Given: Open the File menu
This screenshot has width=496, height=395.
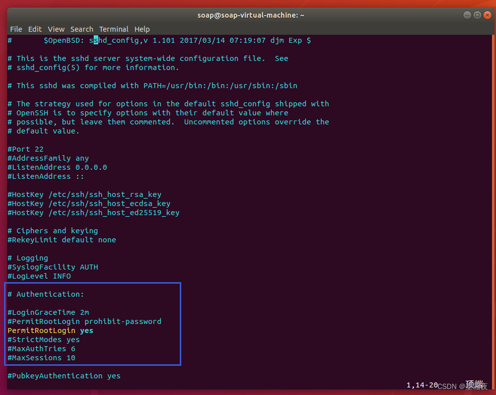Looking at the screenshot, I should point(16,29).
